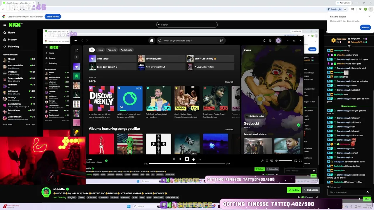Select the All filter chip
Viewport: 374px width, 210px height.
(x=92, y=50)
